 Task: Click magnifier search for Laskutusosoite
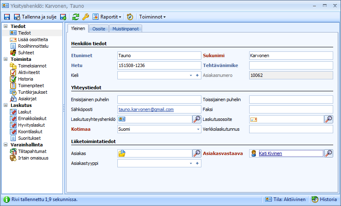pos(329,119)
